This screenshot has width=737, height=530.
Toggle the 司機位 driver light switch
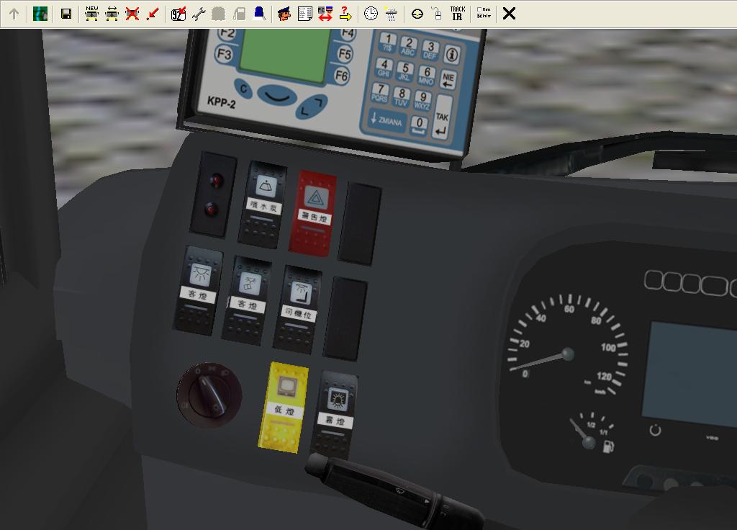297,310
